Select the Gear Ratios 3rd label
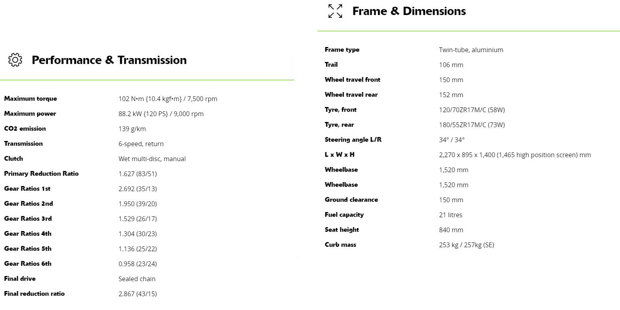 click(28, 219)
